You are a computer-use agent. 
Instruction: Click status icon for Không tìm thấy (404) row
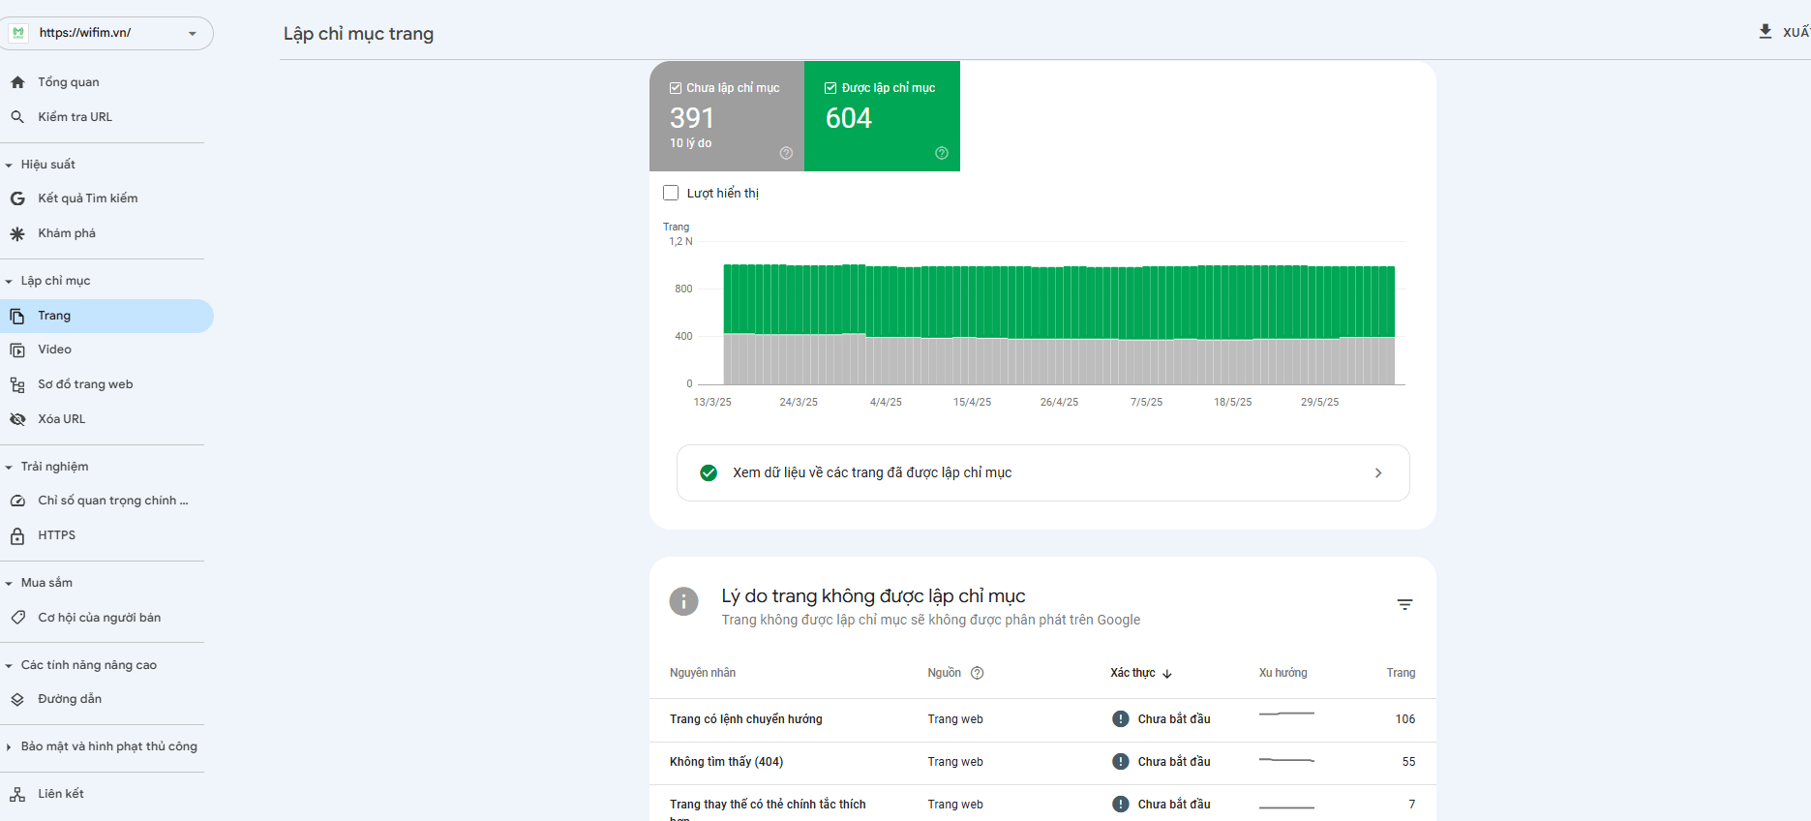click(x=1121, y=762)
